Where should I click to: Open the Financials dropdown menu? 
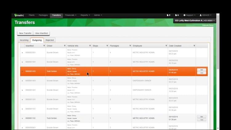tap(71, 15)
